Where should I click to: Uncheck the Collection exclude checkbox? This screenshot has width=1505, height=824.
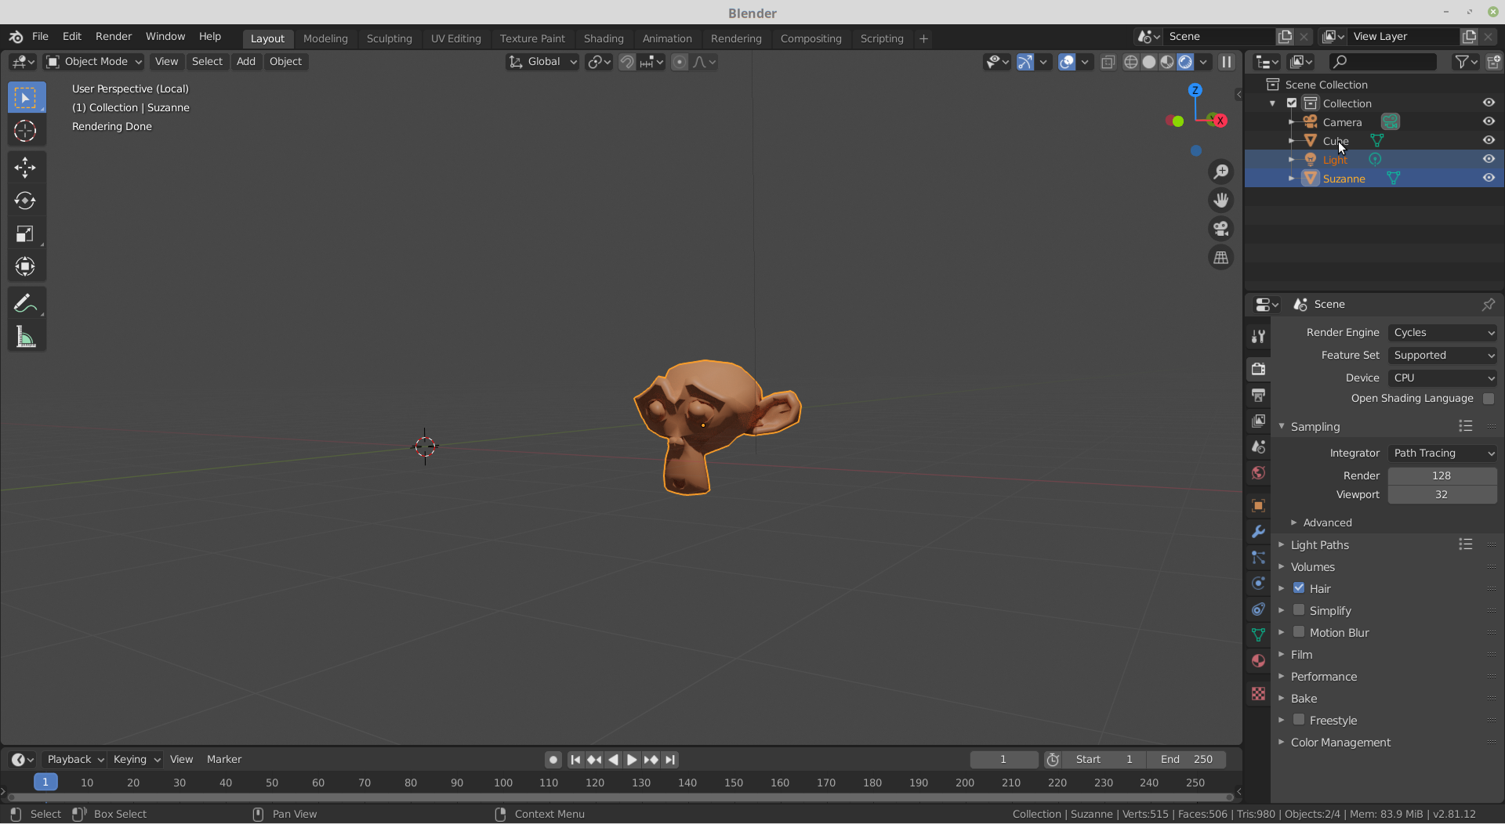tap(1292, 103)
